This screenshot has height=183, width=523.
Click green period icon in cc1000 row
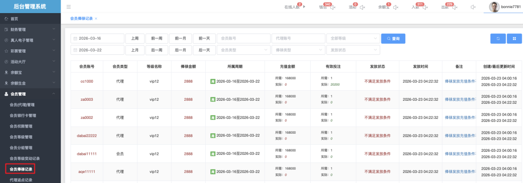pos(213,81)
